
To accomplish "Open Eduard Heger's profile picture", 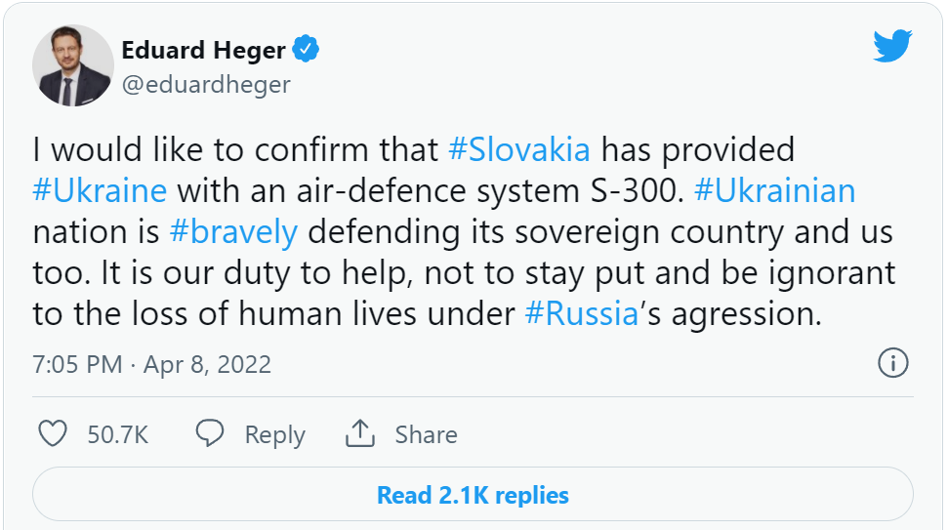I will [73, 65].
